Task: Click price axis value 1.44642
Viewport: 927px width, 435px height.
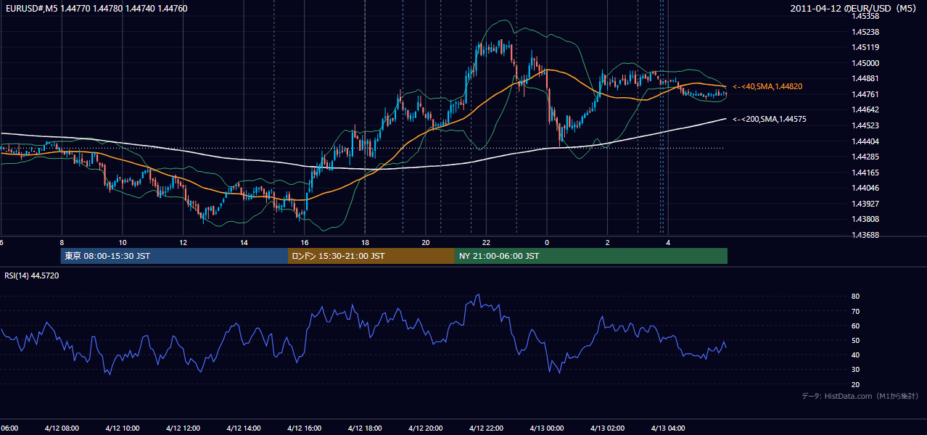Action: [x=865, y=109]
